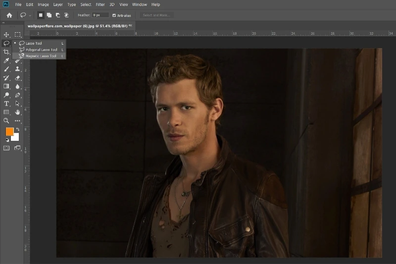Open the Image menu
Image resolution: width=396 pixels, height=264 pixels.
pos(43,4)
